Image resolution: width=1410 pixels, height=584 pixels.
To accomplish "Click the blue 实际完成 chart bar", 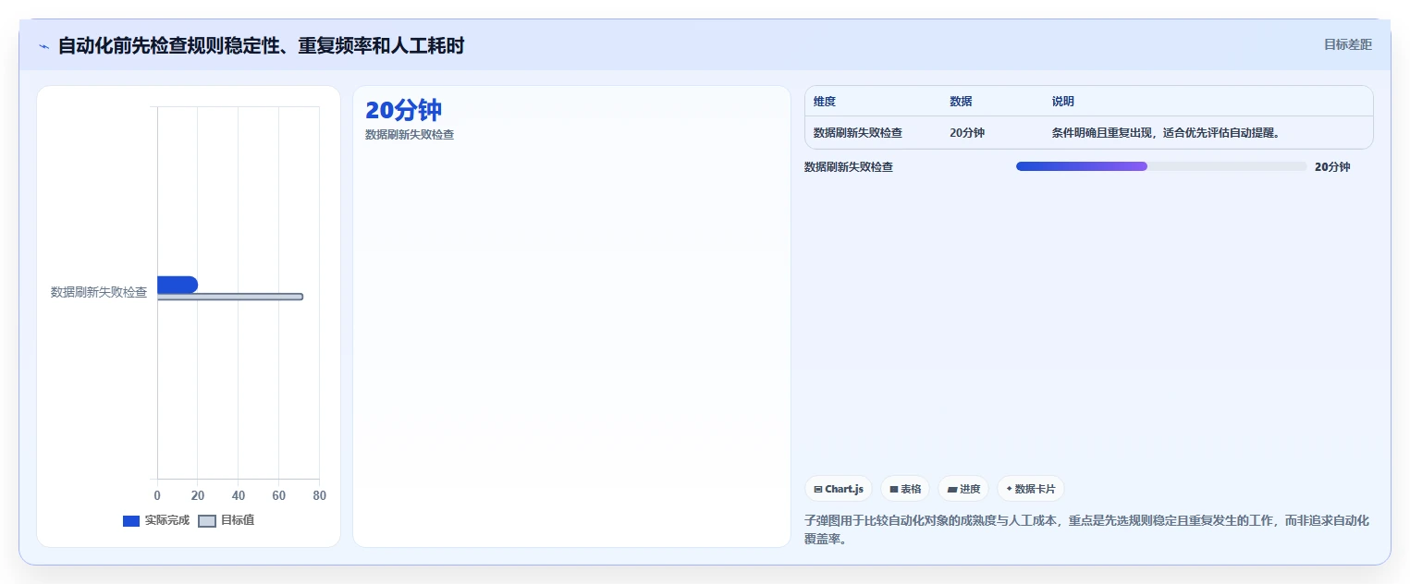I will pyautogui.click(x=178, y=285).
